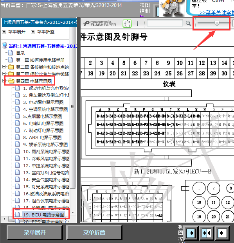The width and height of the screenshot is (234, 243).
Task: Click the small 菜单展开 list icon
Action: click(4, 32)
